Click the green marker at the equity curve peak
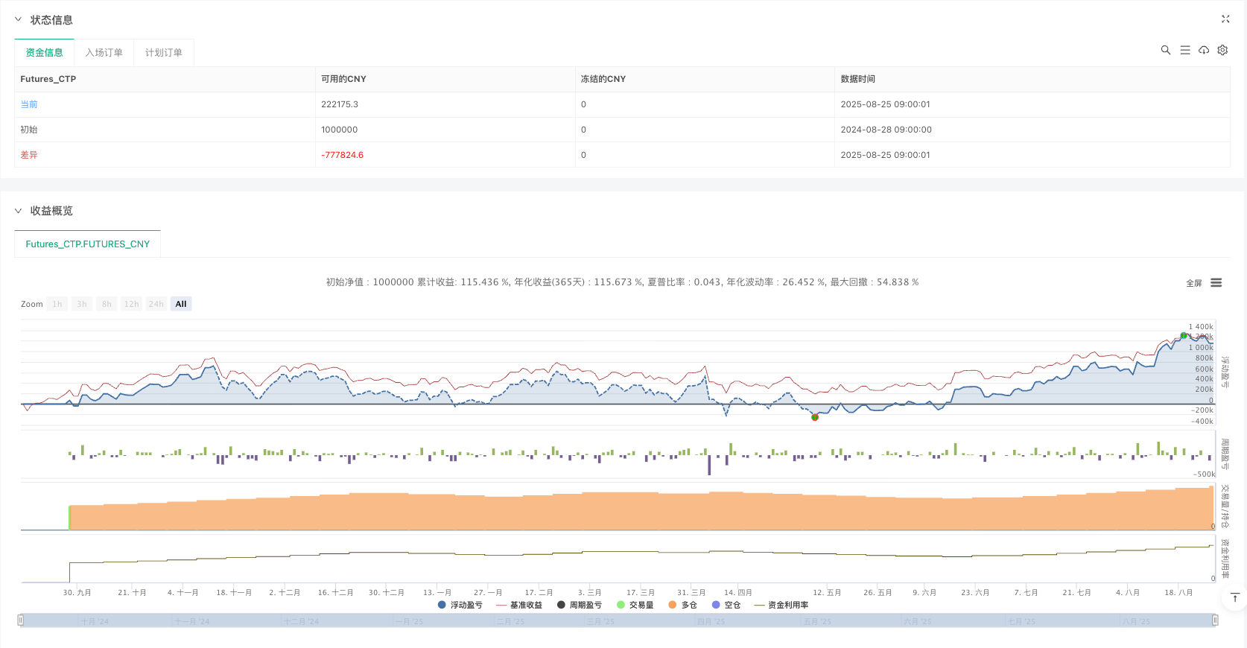 click(x=1184, y=336)
